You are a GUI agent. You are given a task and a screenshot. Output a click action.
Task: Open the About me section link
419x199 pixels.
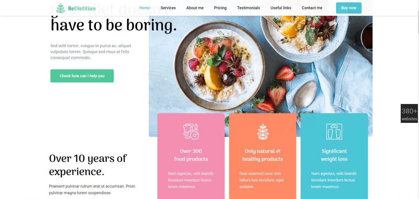pyautogui.click(x=195, y=8)
